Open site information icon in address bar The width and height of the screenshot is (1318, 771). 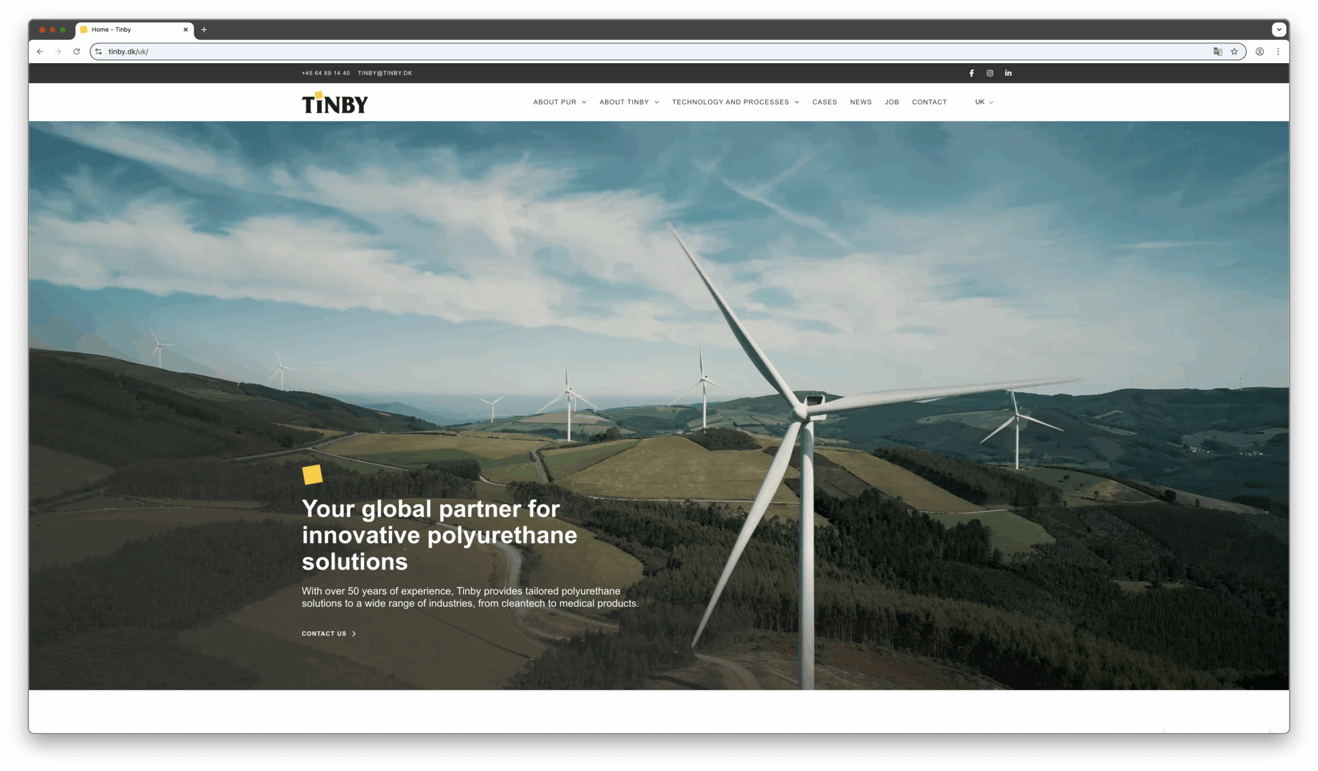coord(98,51)
